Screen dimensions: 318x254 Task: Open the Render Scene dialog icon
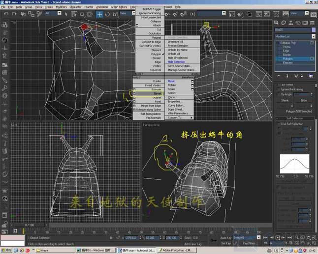pyautogui.click(x=286, y=14)
